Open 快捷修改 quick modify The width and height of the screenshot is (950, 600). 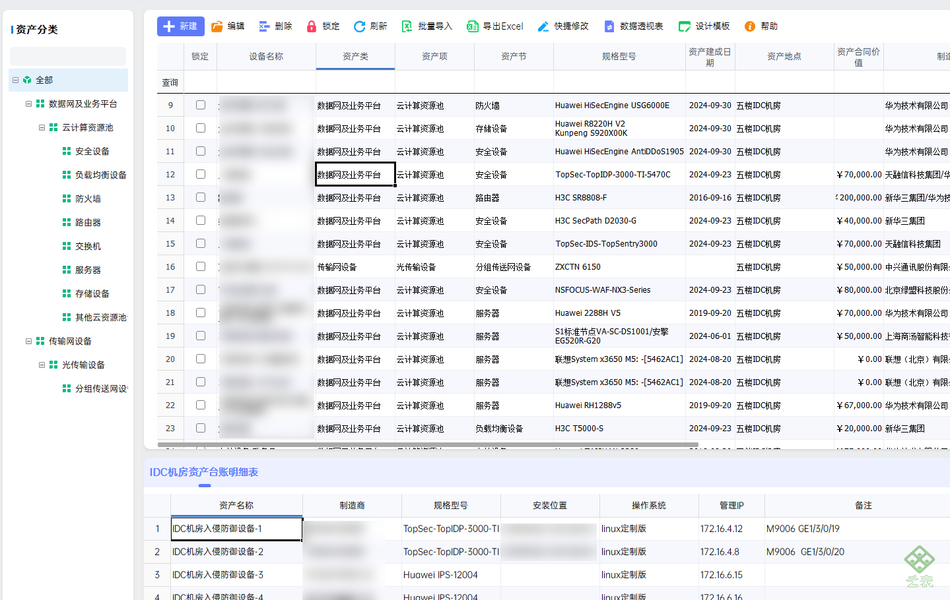[x=562, y=26]
